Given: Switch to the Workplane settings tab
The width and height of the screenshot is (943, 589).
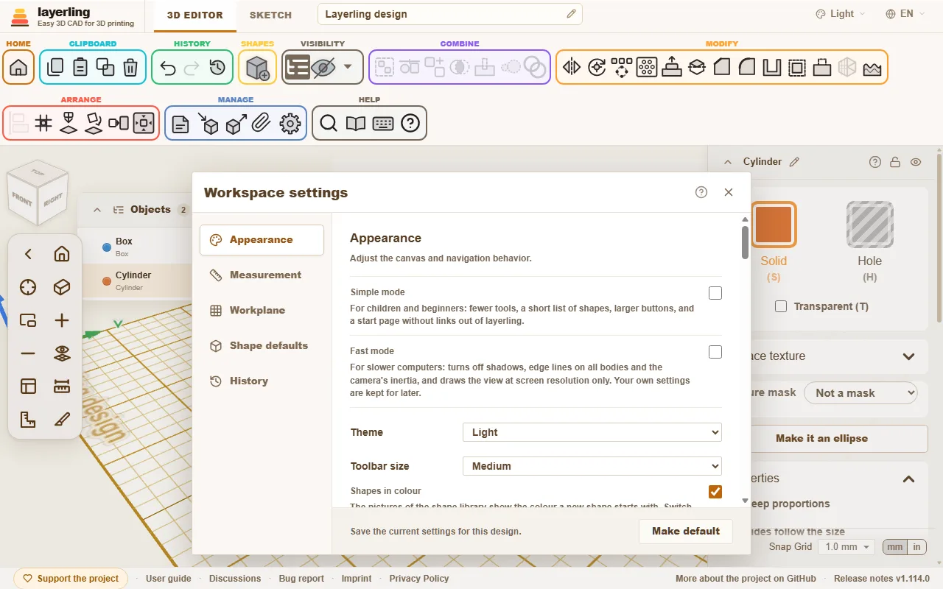Looking at the screenshot, I should (x=262, y=310).
